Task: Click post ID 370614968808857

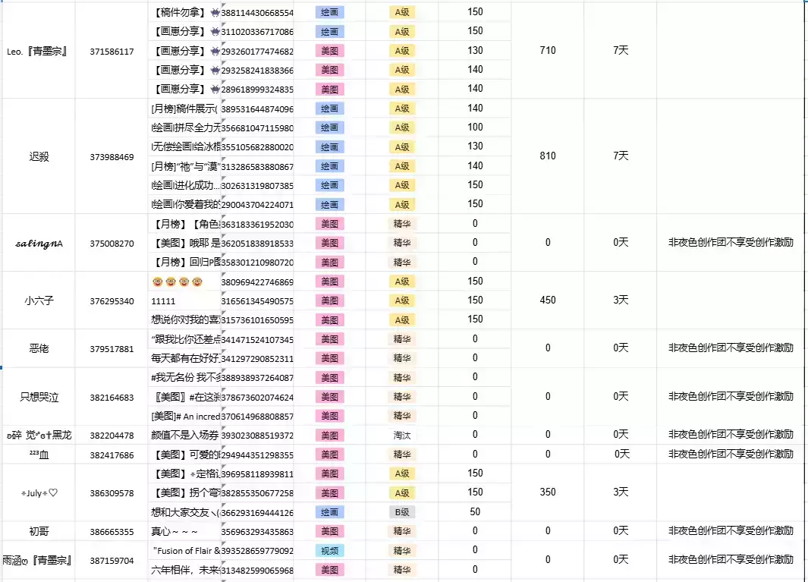Action: [257, 416]
